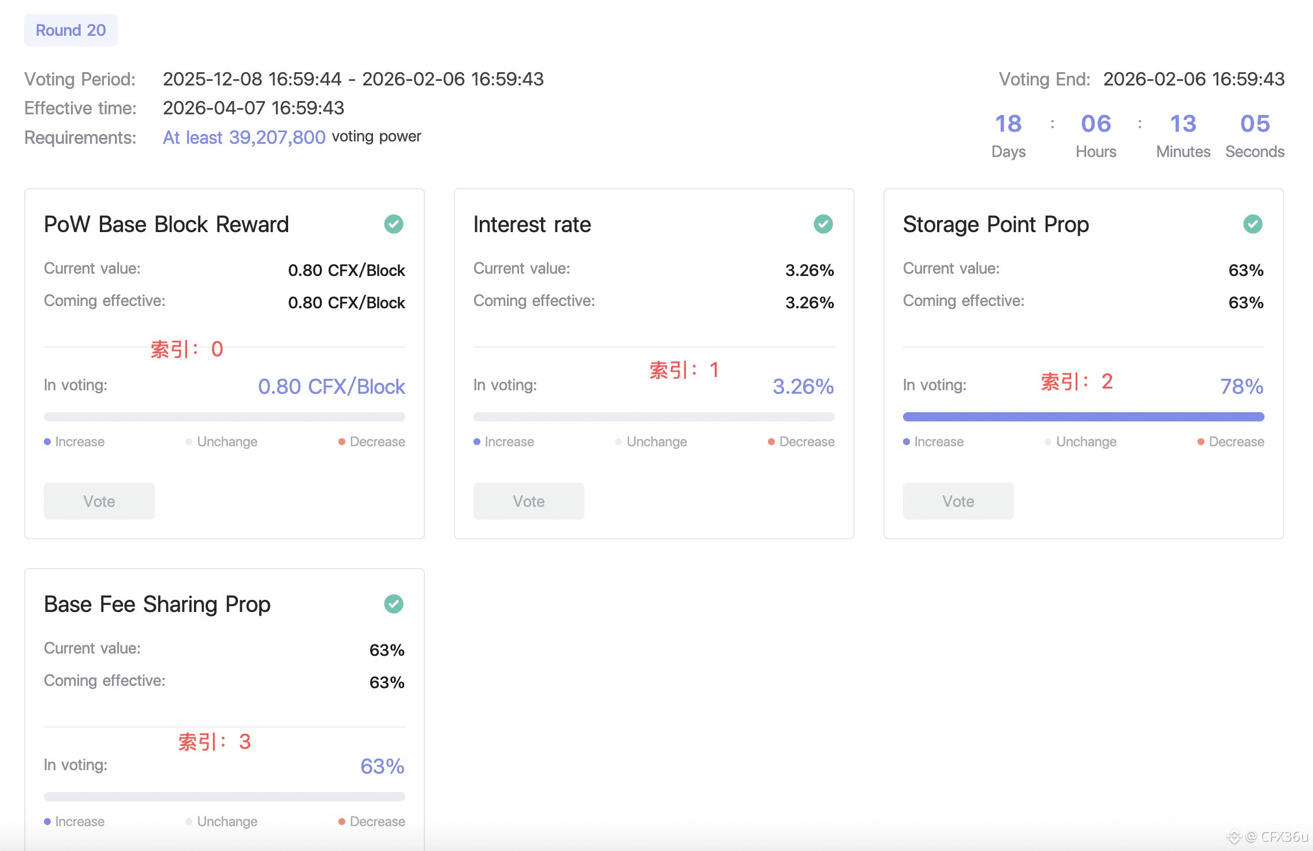Click Decrease legend dot in Interest rate card
Image resolution: width=1313 pixels, height=851 pixels.
771,442
